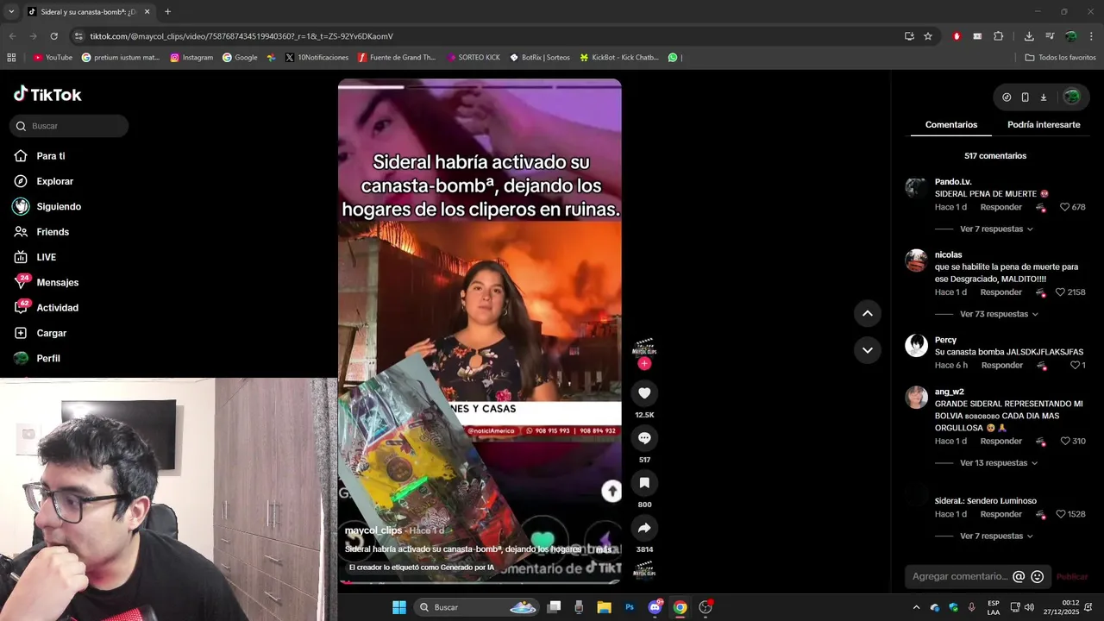Open File Explorer from the taskbar
The image size is (1104, 621).
pos(604,607)
